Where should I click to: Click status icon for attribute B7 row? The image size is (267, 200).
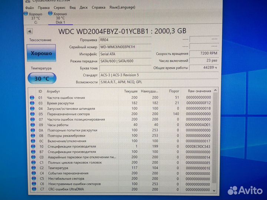point(33,152)
